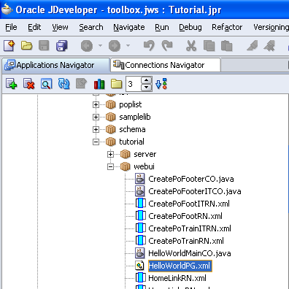Click the Undo toolbar icon
289x289 pixels.
click(x=149, y=45)
